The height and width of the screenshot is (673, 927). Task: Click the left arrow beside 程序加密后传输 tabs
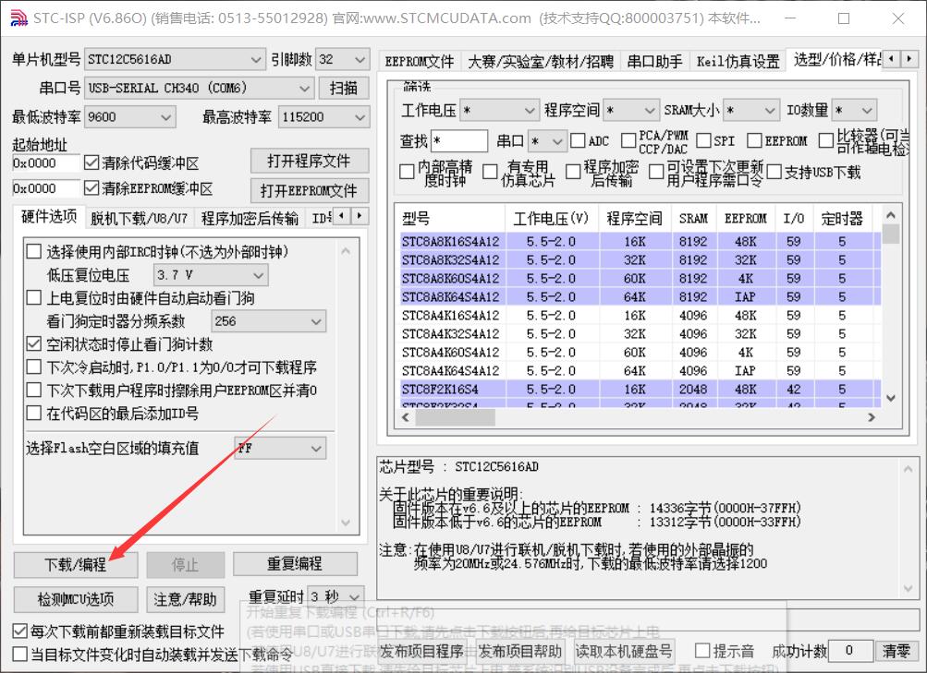click(340, 216)
